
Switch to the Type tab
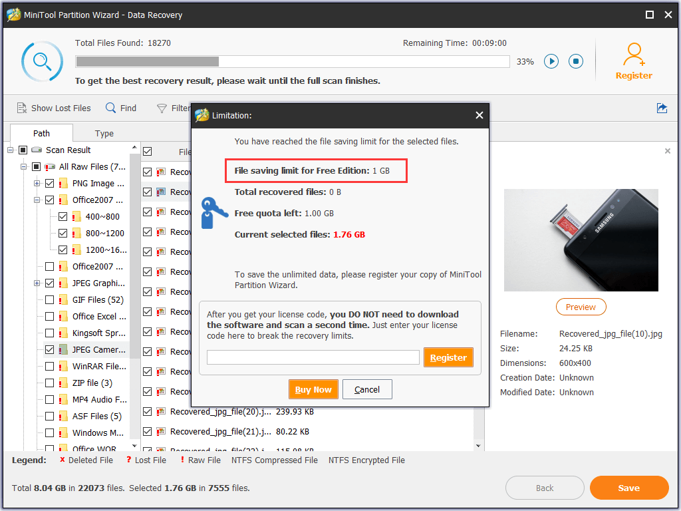[x=104, y=133]
